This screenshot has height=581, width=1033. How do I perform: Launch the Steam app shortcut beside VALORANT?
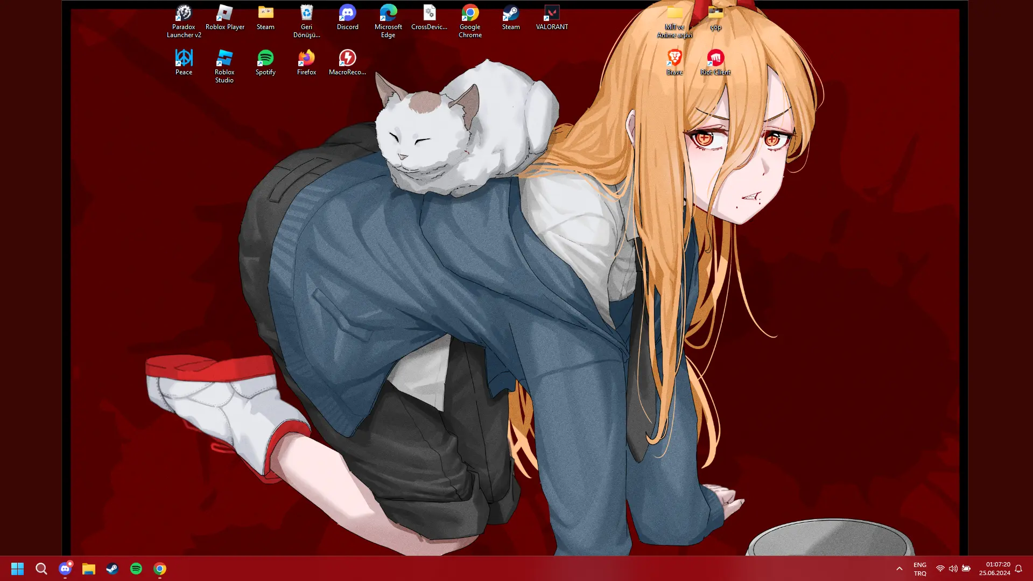click(511, 18)
